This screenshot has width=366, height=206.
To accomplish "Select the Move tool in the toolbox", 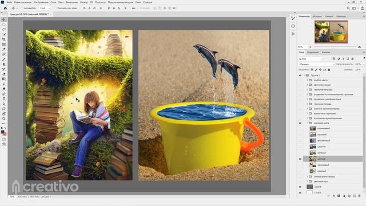I will (x=4, y=19).
